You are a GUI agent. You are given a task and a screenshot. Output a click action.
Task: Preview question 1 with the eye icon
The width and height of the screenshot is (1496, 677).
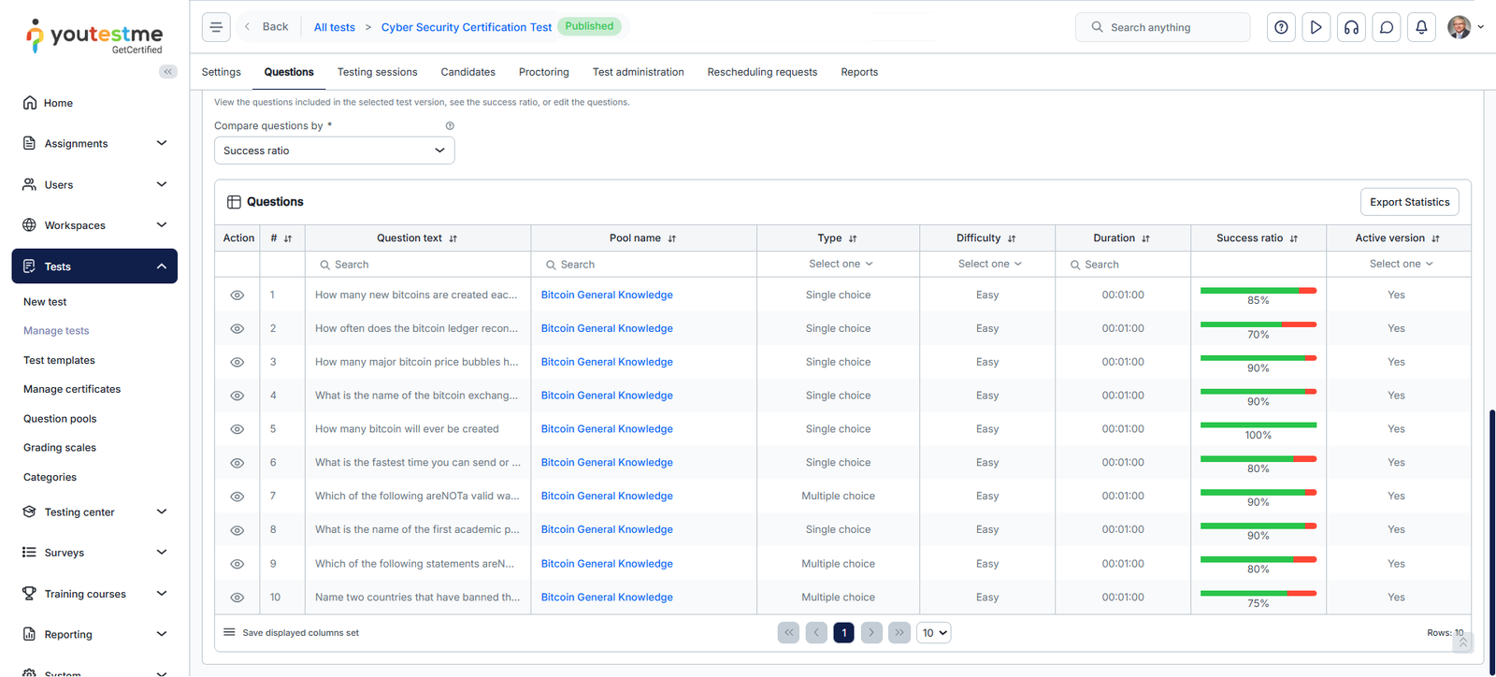tap(237, 295)
